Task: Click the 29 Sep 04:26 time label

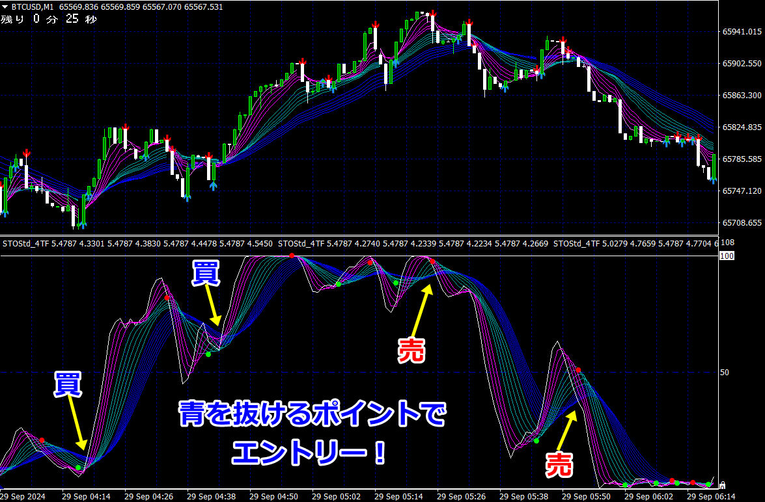Action: (x=148, y=497)
